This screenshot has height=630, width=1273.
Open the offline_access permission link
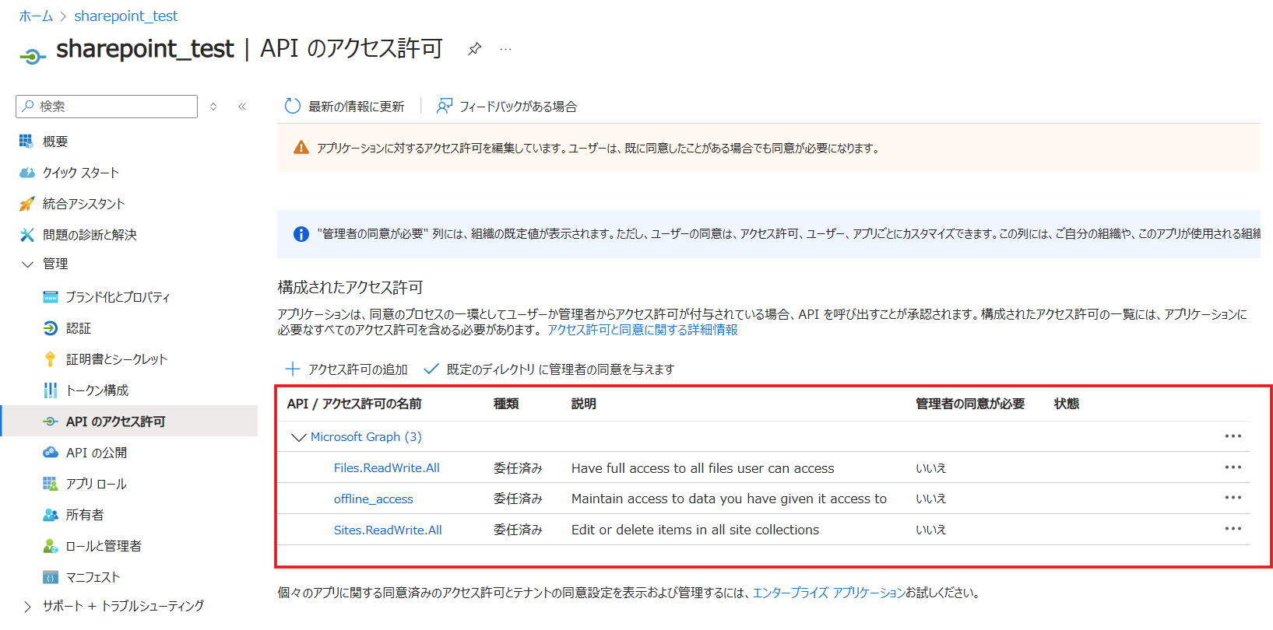pos(374,499)
